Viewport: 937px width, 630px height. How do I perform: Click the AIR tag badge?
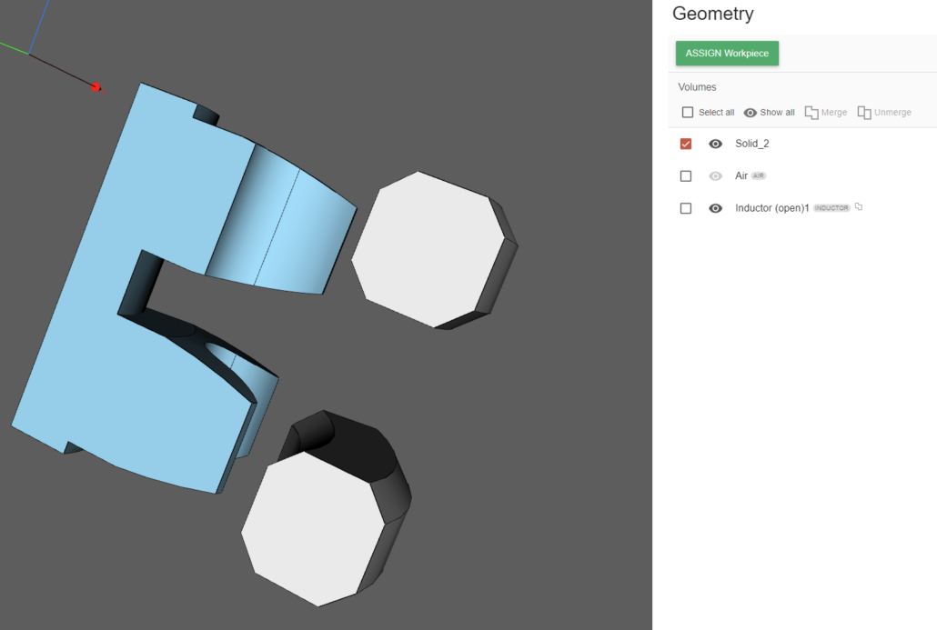pyautogui.click(x=759, y=176)
